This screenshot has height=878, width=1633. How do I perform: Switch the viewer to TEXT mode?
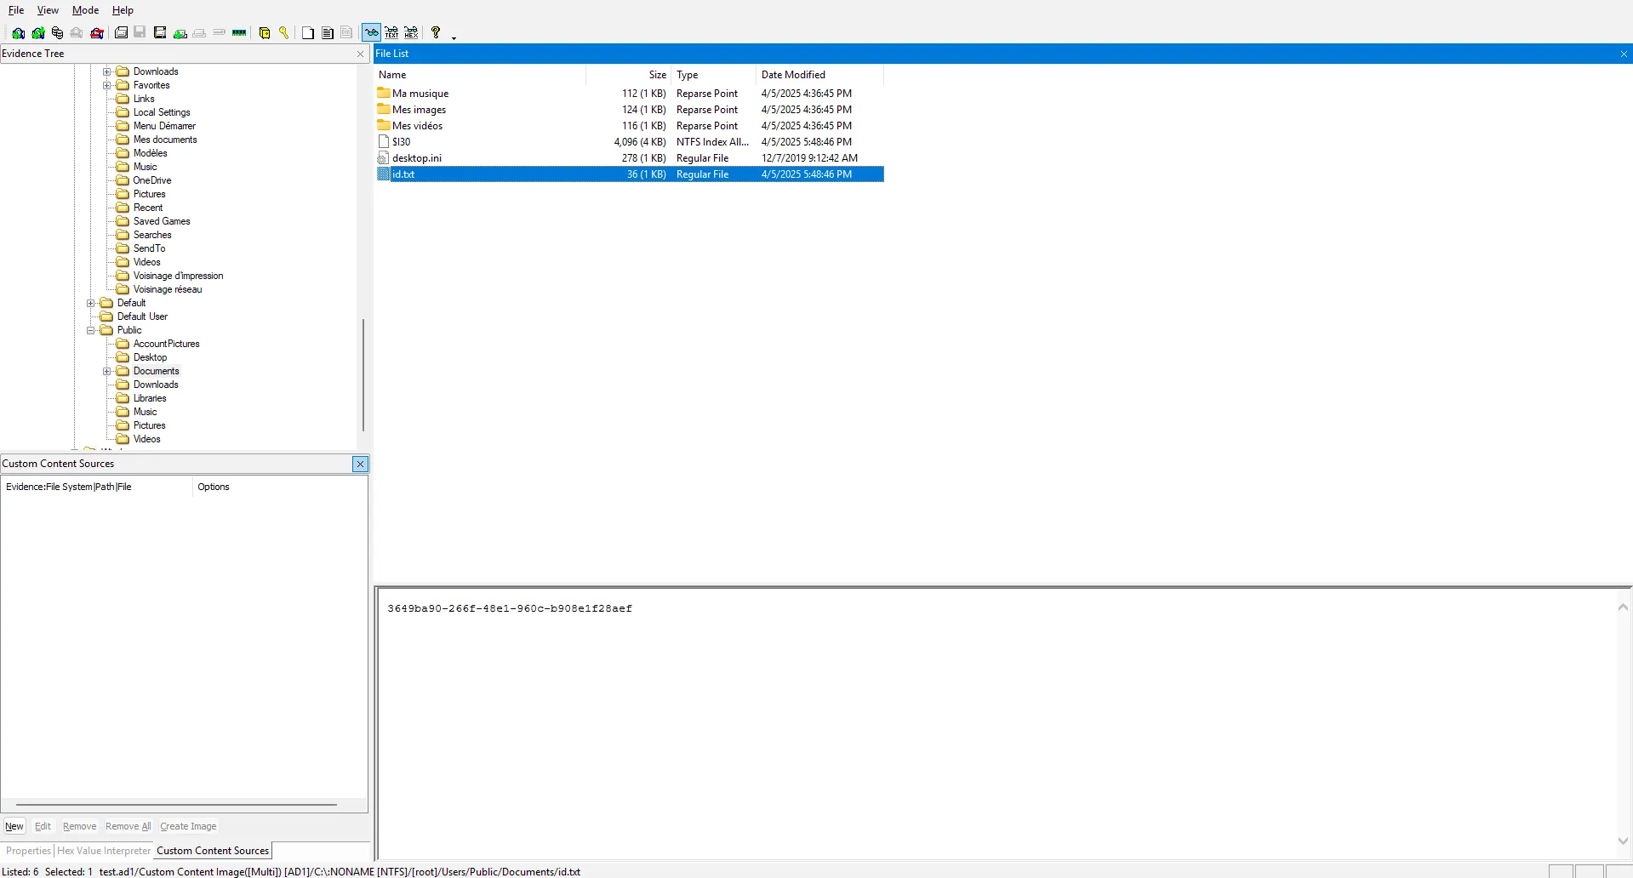point(391,33)
